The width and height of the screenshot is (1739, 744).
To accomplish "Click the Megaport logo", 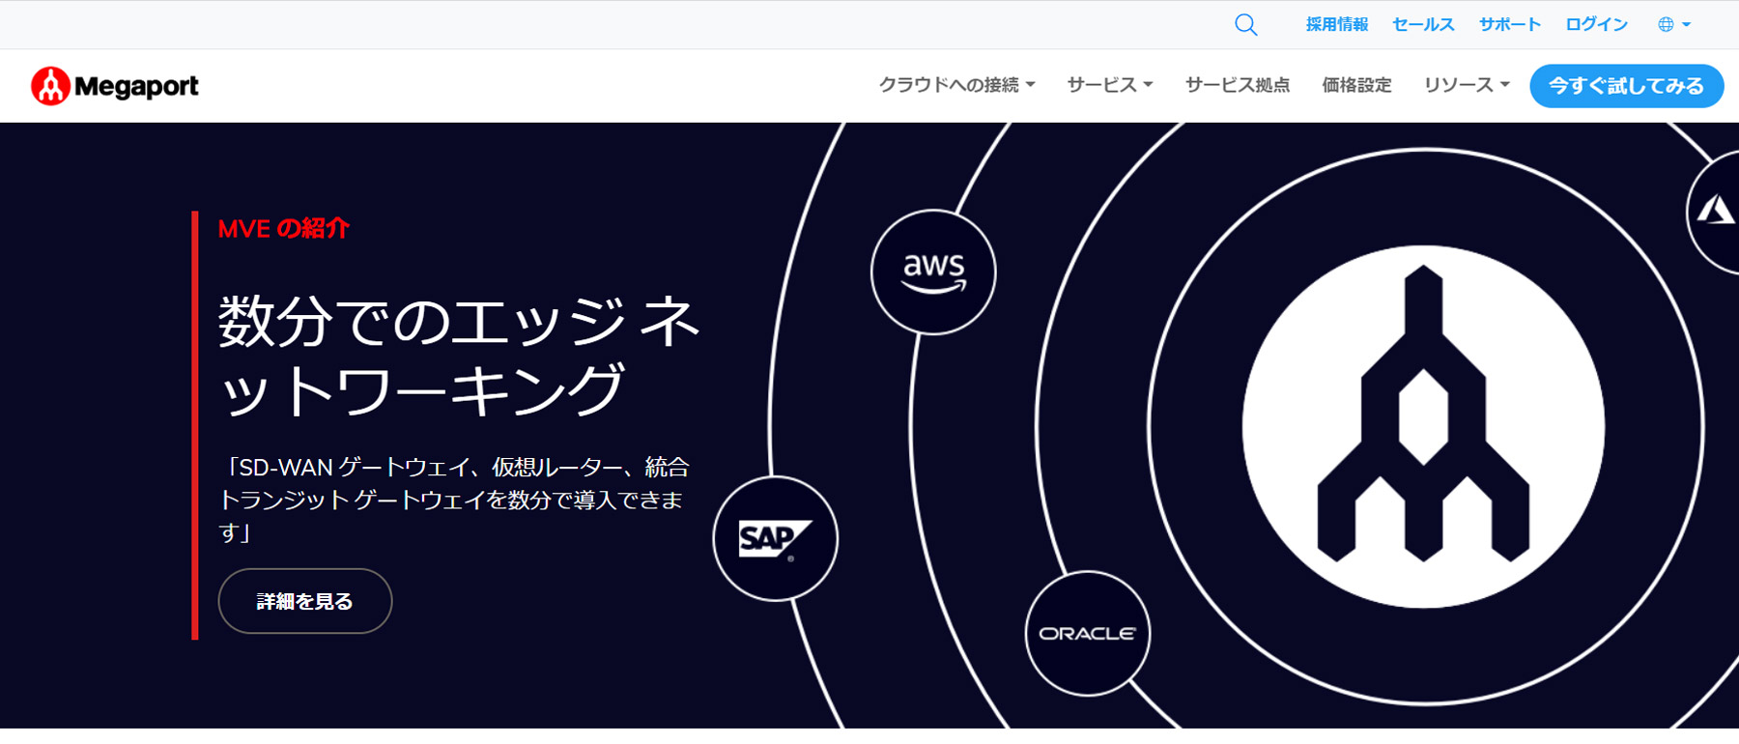I will (115, 86).
